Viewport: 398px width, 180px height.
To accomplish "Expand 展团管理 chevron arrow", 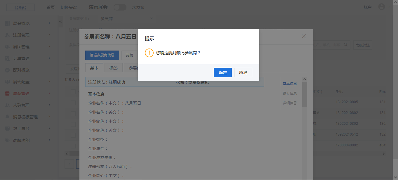I will [49, 46].
